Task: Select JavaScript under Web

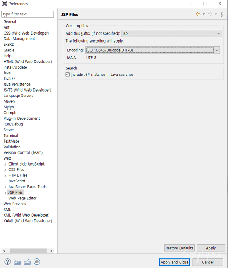Action: tap(17, 181)
